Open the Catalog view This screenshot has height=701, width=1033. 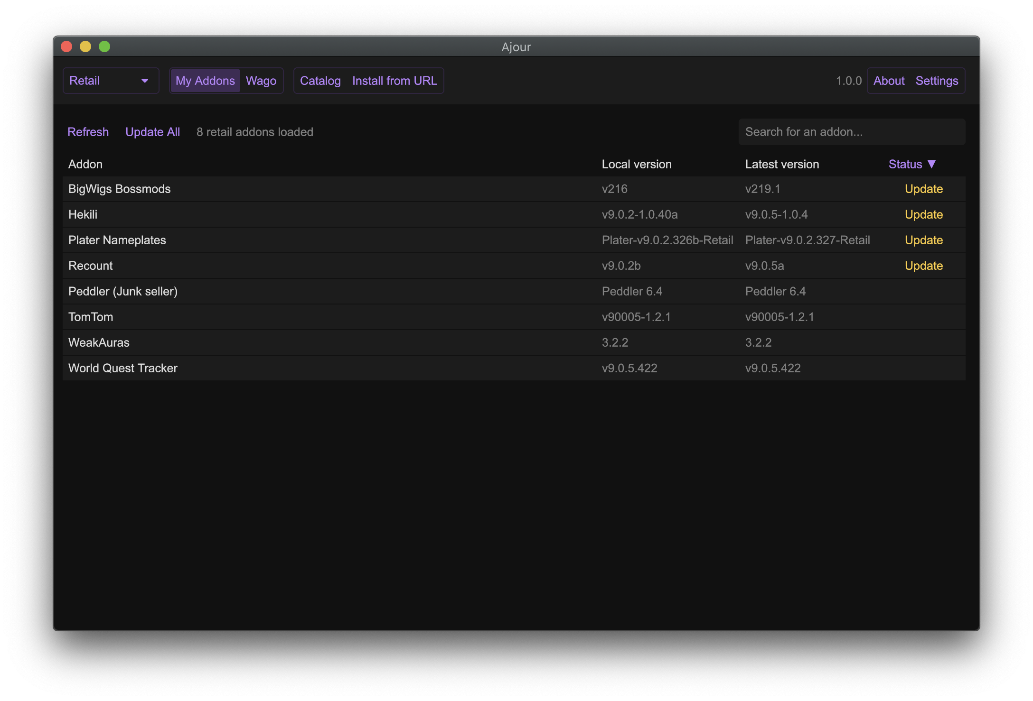pos(320,81)
